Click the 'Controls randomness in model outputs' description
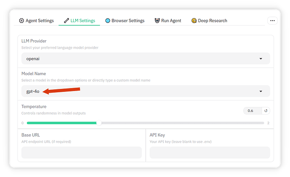 pyautogui.click(x=53, y=113)
